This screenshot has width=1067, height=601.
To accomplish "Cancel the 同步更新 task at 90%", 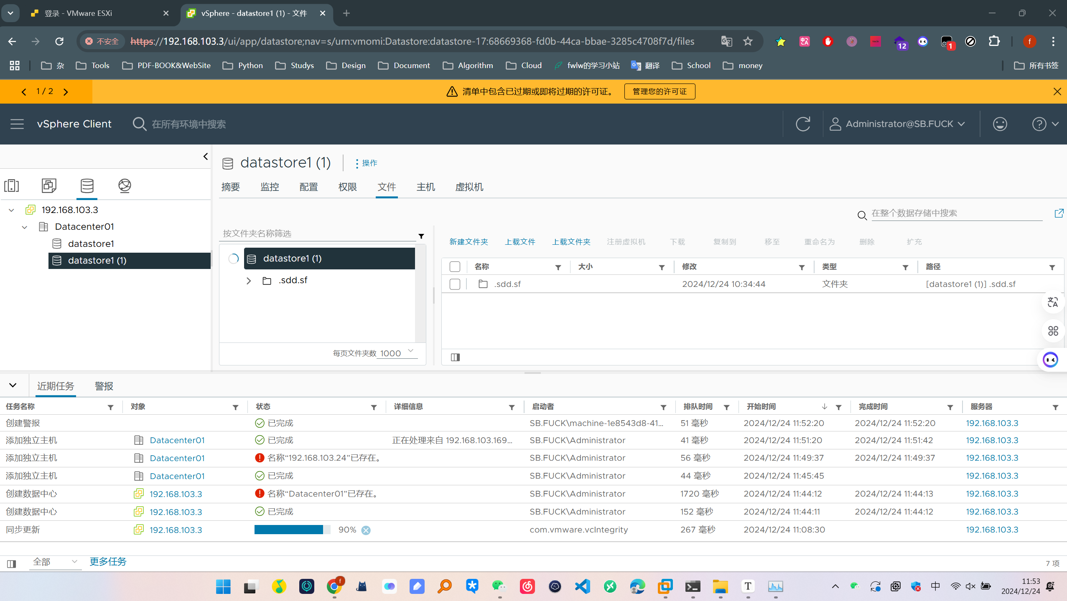I will [366, 530].
